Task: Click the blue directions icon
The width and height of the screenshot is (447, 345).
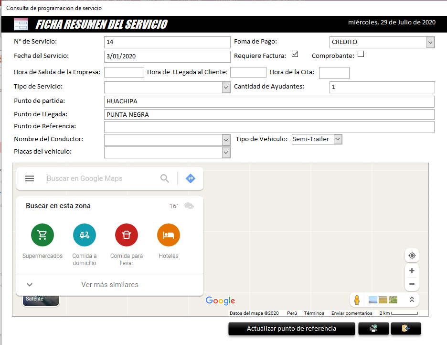Action: 190,178
